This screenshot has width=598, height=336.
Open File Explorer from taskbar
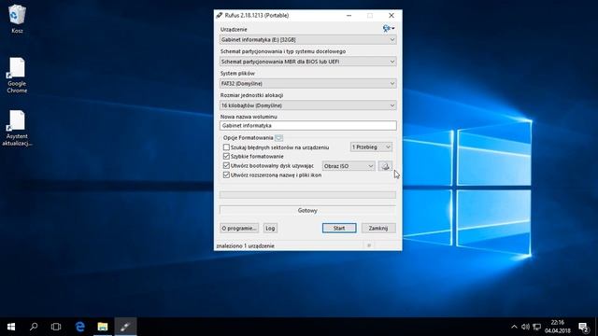(103, 327)
